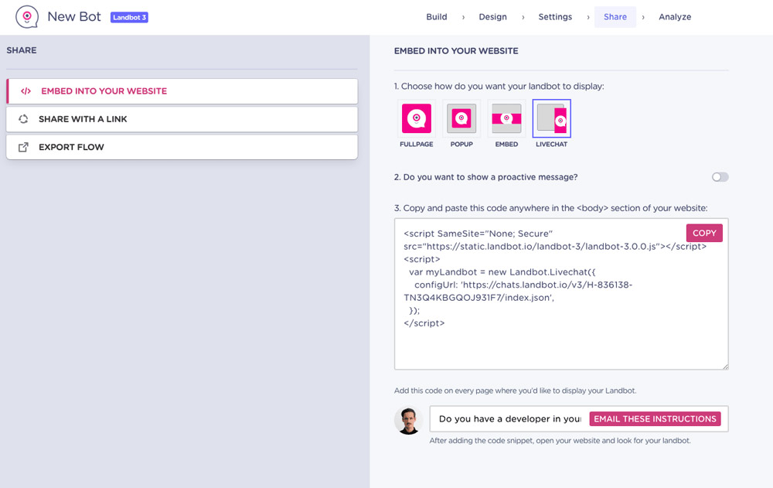This screenshot has width=773, height=488.
Task: Open the Settings tab
Action: pos(555,17)
